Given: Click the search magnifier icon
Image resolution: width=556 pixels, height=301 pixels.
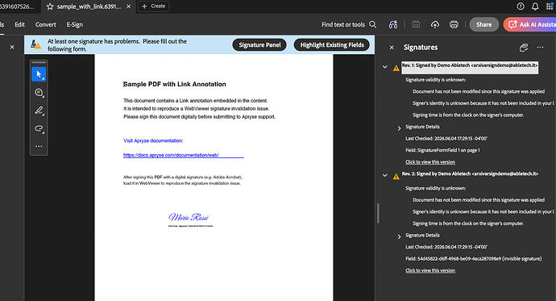Looking at the screenshot, I should [x=372, y=24].
